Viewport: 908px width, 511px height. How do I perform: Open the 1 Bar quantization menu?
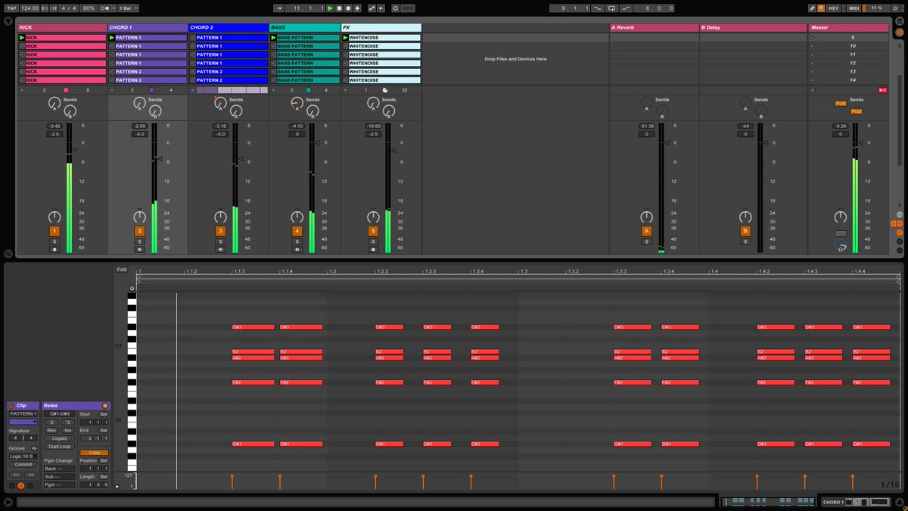coord(128,8)
